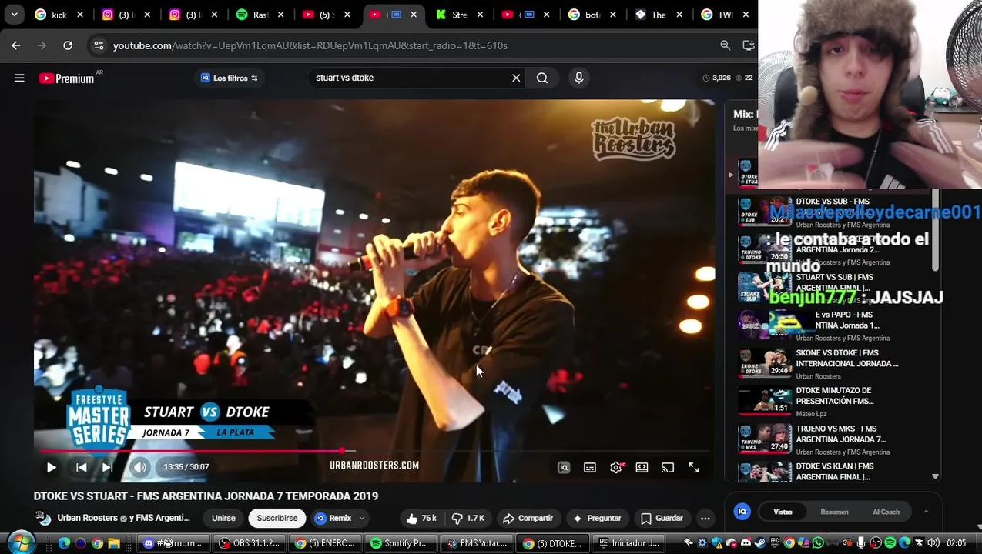Open SKONE VS DTOKE playlist video
The height and width of the screenshot is (554, 982).
click(x=819, y=364)
